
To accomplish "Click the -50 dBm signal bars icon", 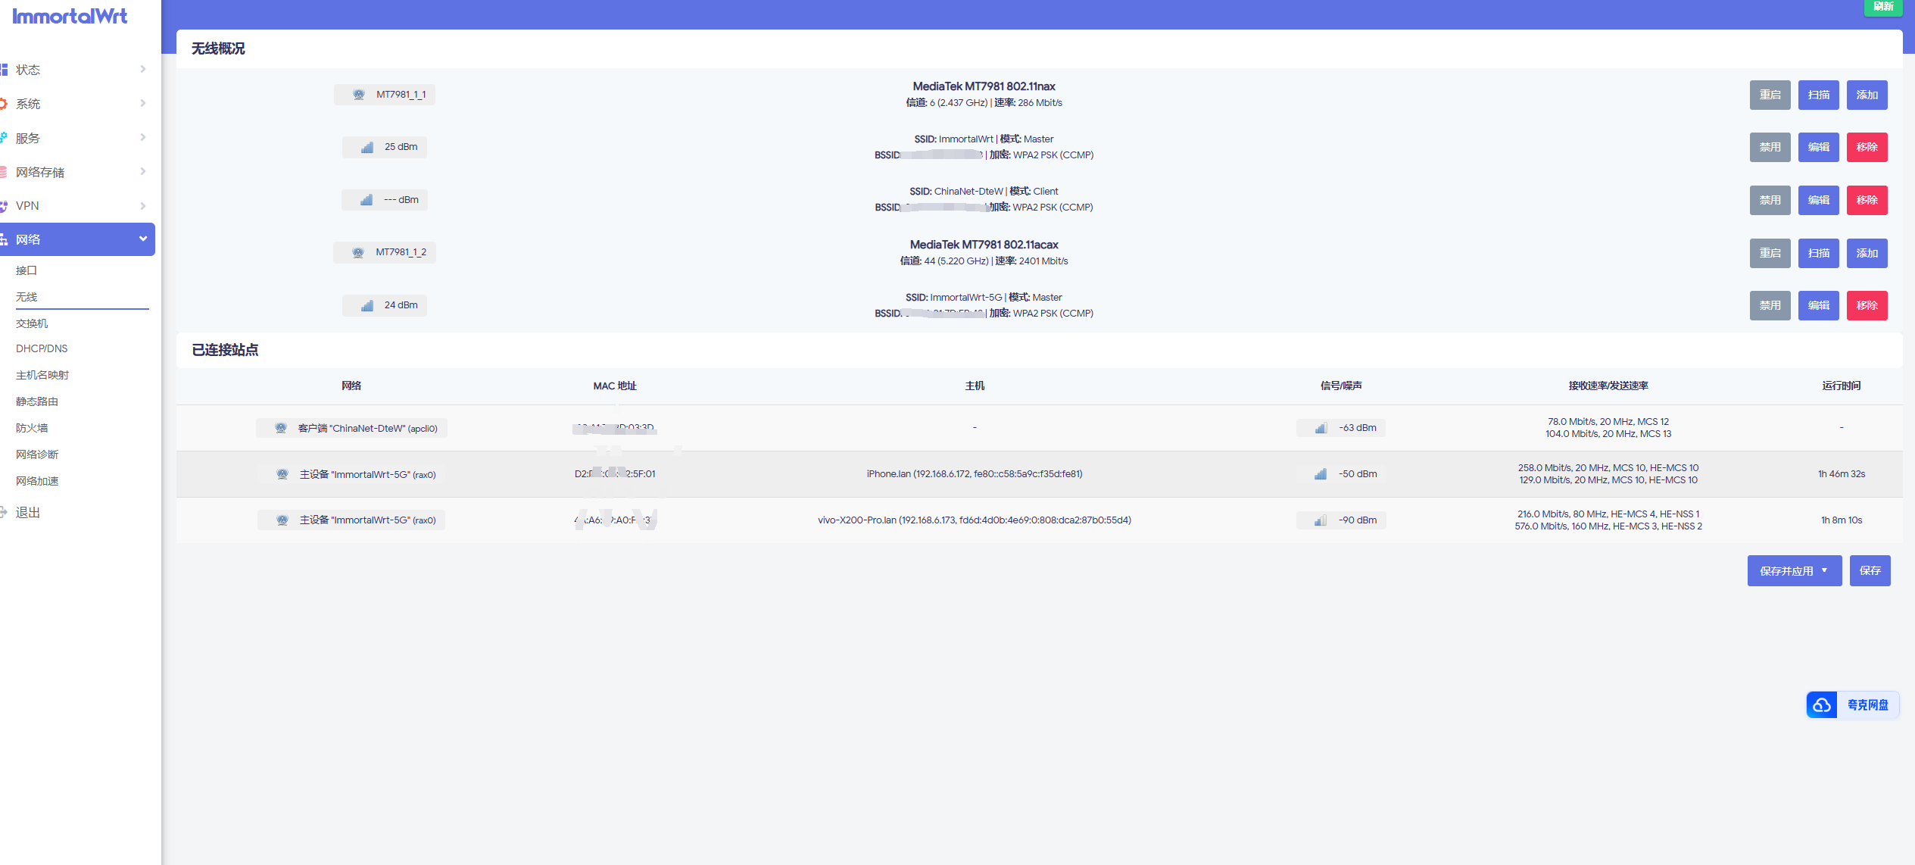I will pos(1321,474).
